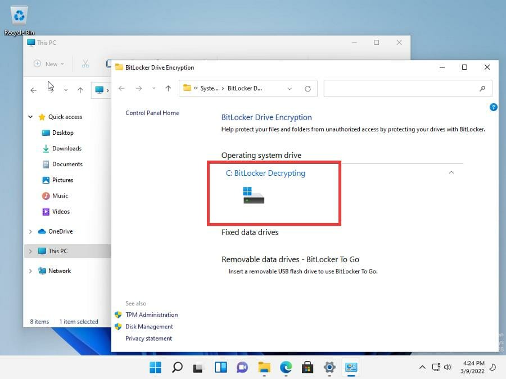Screen dimensions: 506x379
Task: Click the blue help icon in BitLocker window
Action: tap(494, 107)
